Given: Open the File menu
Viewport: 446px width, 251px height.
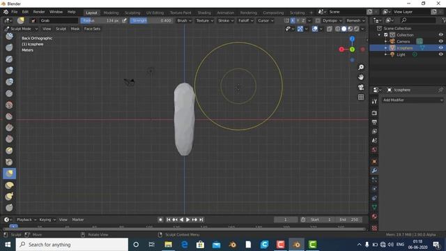Looking at the screenshot, I should [14, 12].
